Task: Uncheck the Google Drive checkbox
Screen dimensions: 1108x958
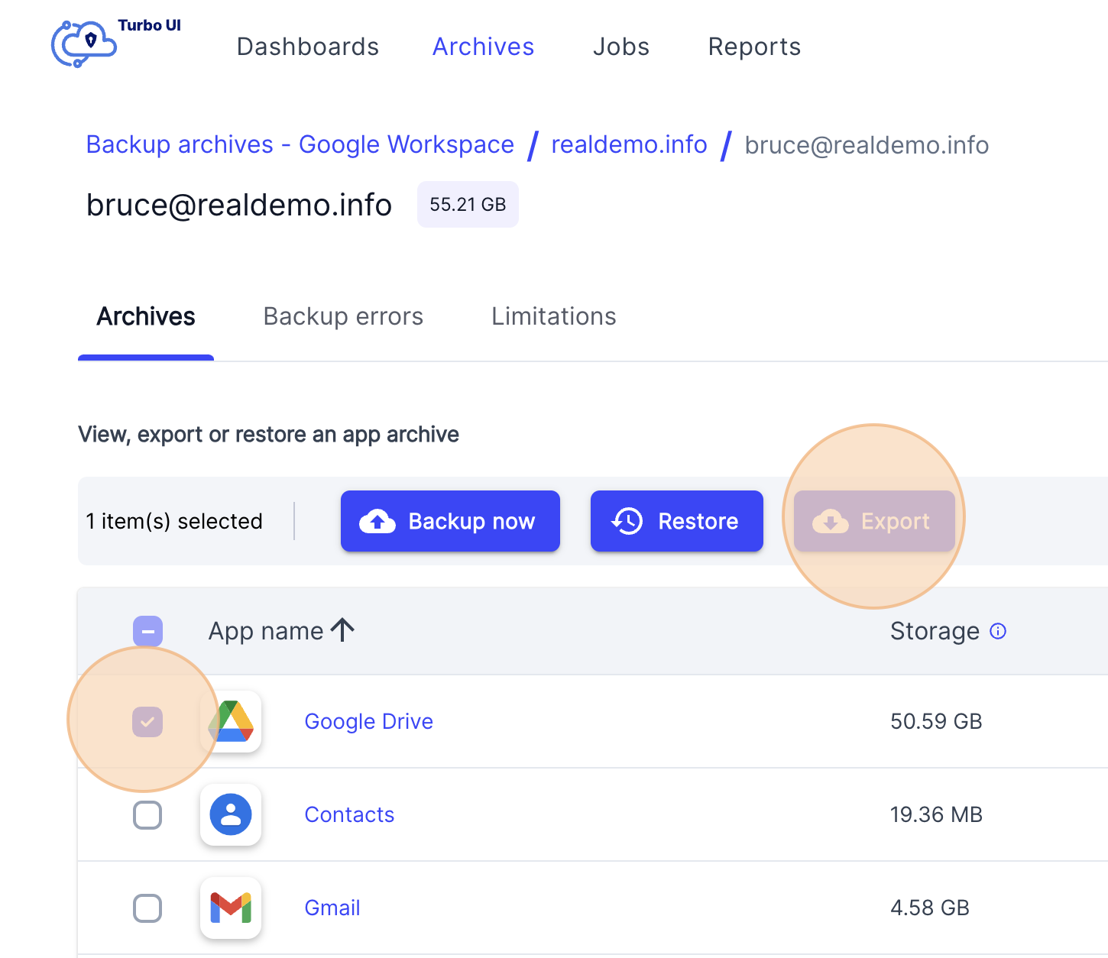Action: 147,722
